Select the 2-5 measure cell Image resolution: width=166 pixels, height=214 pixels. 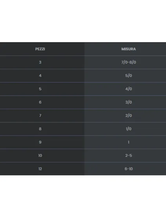point(129,155)
